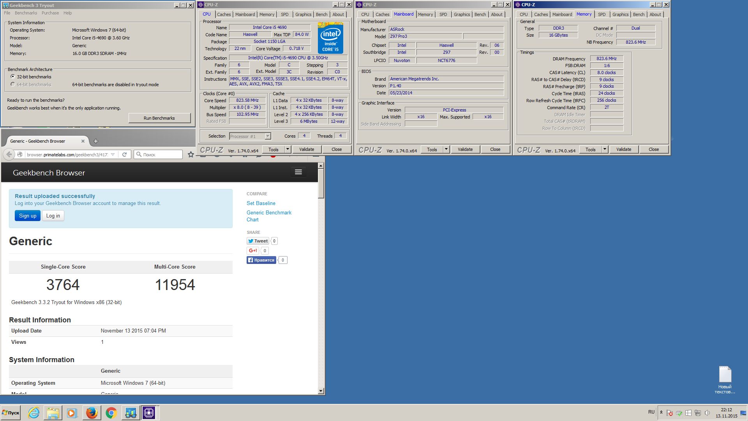Image resolution: width=748 pixels, height=421 pixels.
Task: Click the multi-core score 11954
Action: pyautogui.click(x=175, y=285)
